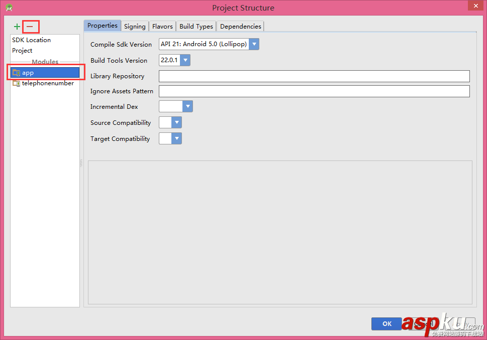
Task: Open the Build Tools Version dropdown
Action: (185, 60)
